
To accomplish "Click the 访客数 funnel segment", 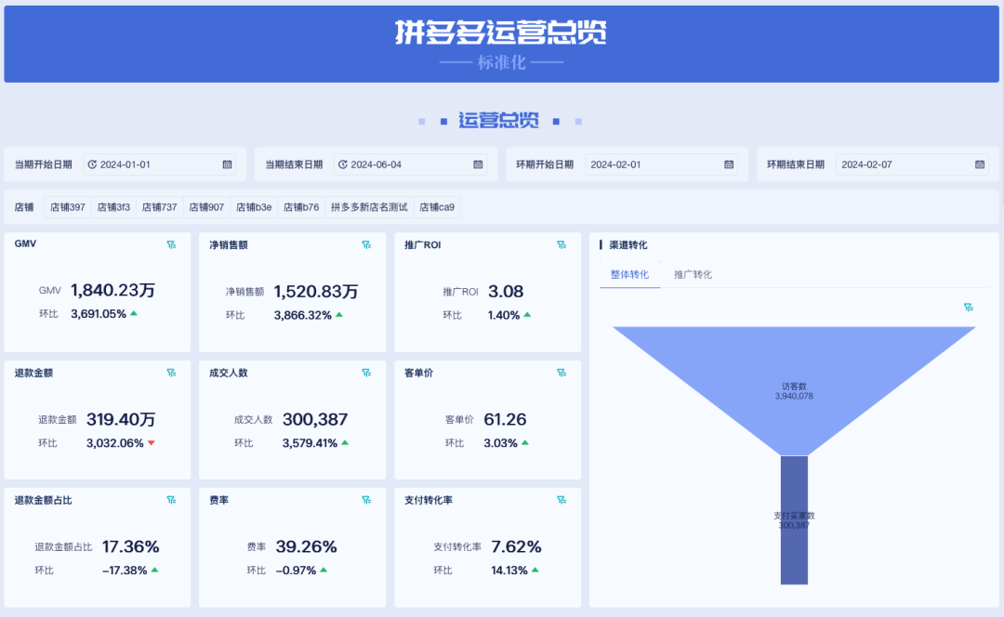I will coord(794,391).
